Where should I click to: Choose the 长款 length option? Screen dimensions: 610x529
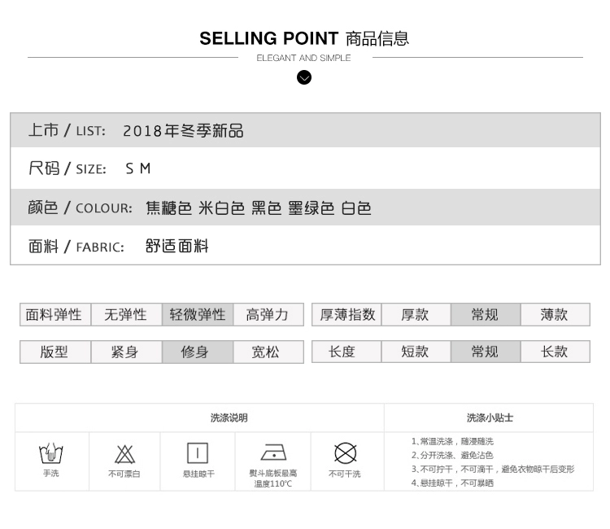[555, 352]
